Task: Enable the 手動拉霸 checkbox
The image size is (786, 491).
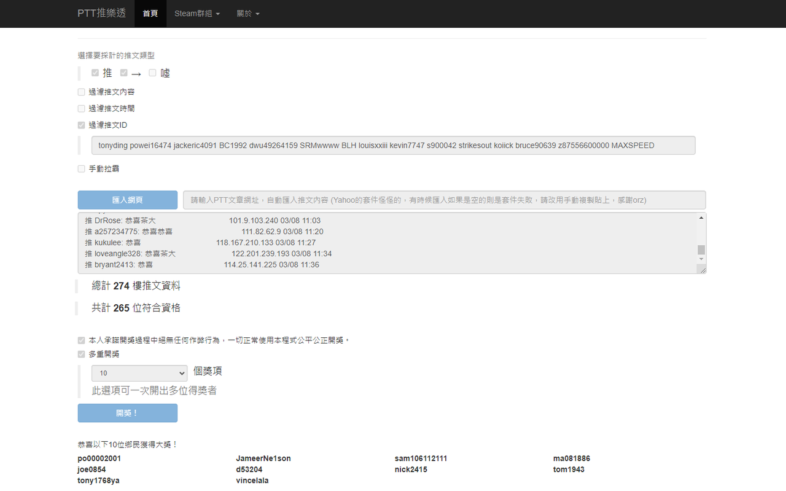Action: point(81,169)
